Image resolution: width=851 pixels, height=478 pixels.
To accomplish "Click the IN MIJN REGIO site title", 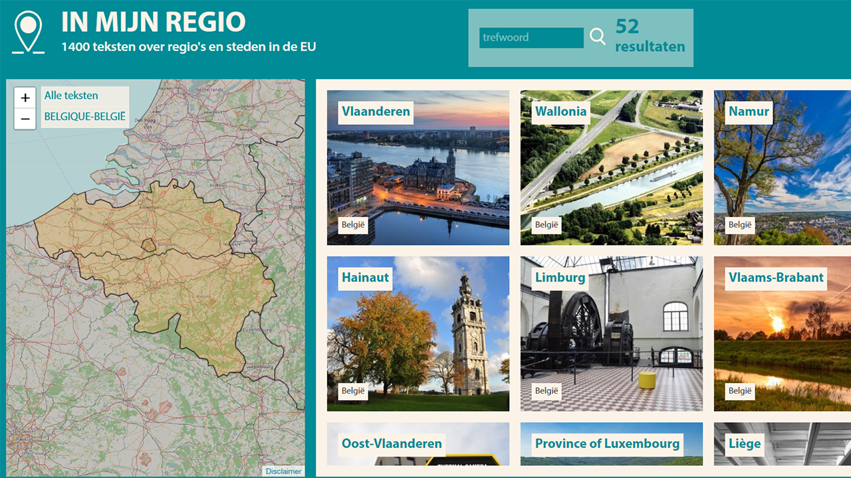I will click(x=154, y=22).
